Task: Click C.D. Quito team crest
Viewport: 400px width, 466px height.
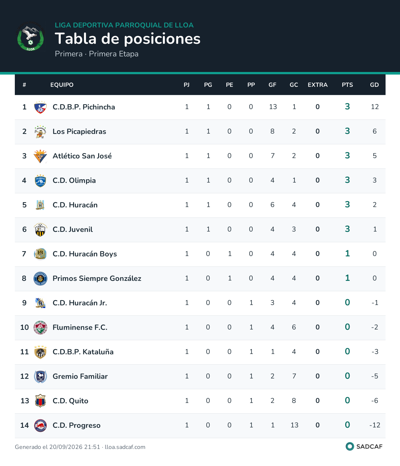Action: (x=40, y=401)
